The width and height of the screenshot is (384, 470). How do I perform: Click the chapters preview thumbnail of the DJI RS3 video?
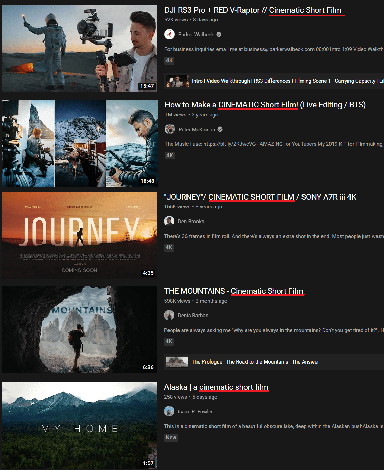pos(177,81)
